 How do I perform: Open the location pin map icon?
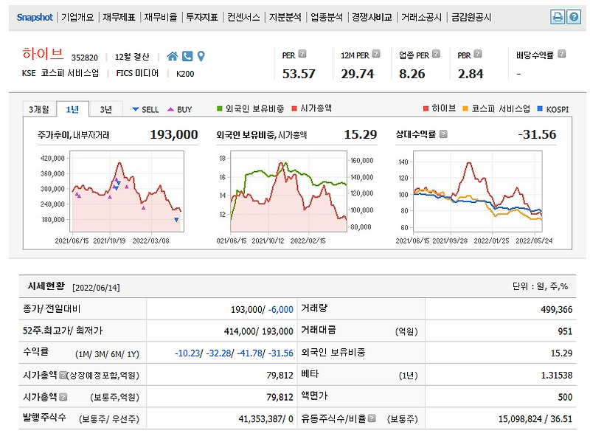click(201, 56)
